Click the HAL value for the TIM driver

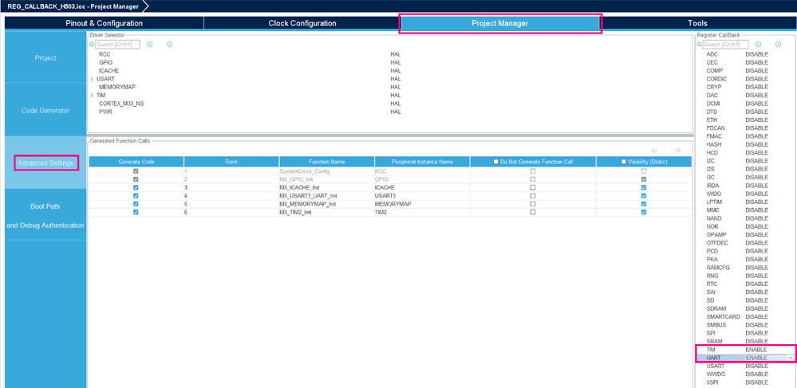click(x=396, y=96)
